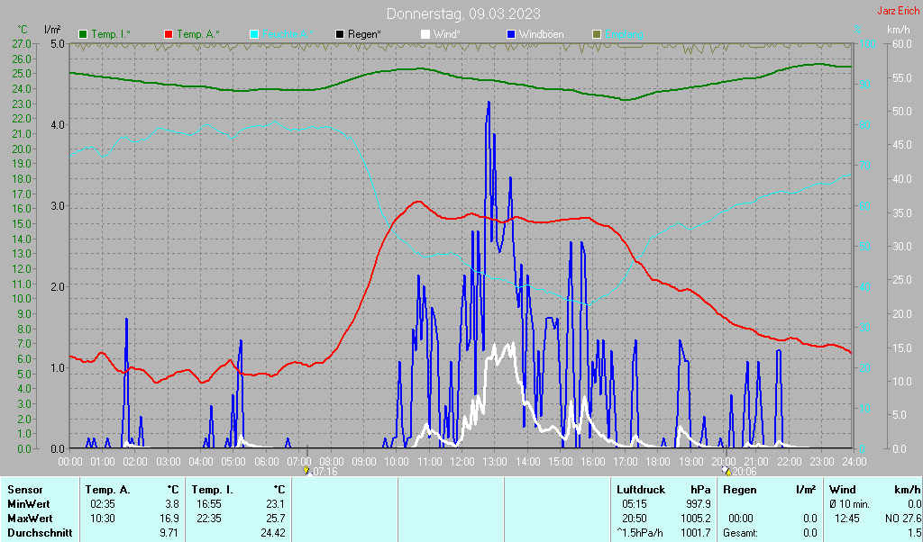This screenshot has height=542, width=923.
Task: Click the 'Luftdruck' table header
Action: coord(641,490)
